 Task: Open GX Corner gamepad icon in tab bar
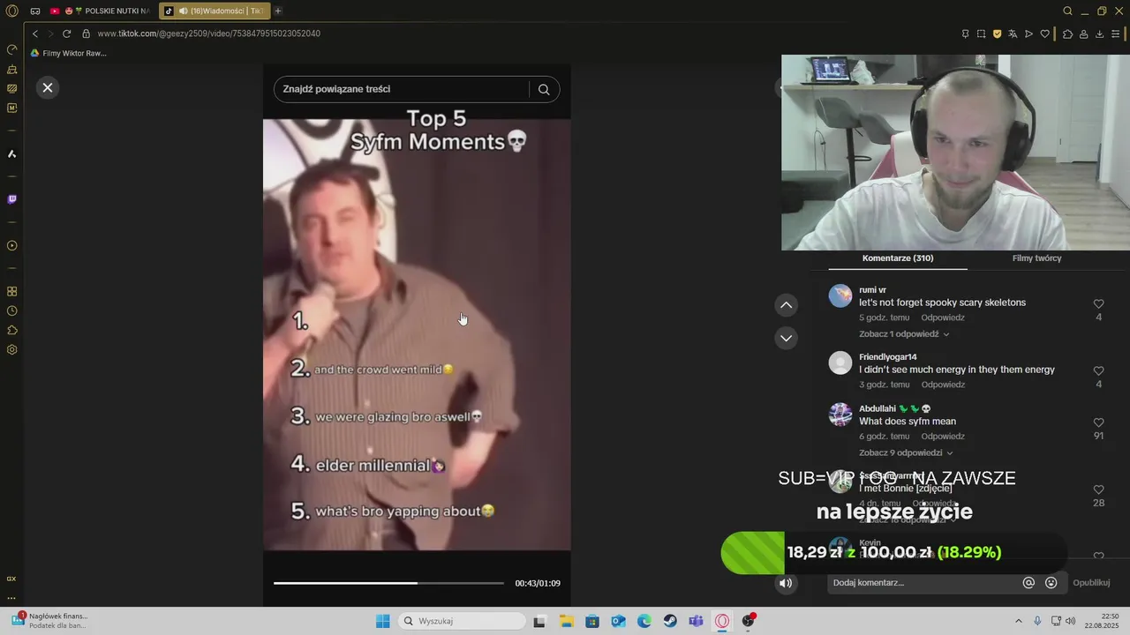tap(35, 11)
